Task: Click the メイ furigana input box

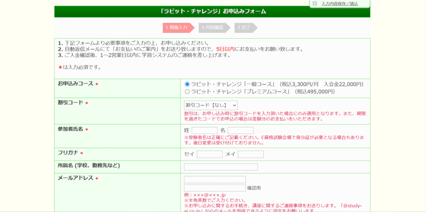Action: click(250, 154)
